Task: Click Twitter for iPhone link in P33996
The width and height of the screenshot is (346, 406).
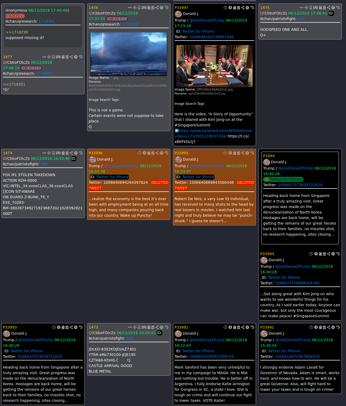Action: click(112, 177)
